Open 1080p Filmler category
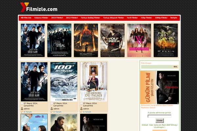197x131 pixels. pyautogui.click(x=161, y=18)
